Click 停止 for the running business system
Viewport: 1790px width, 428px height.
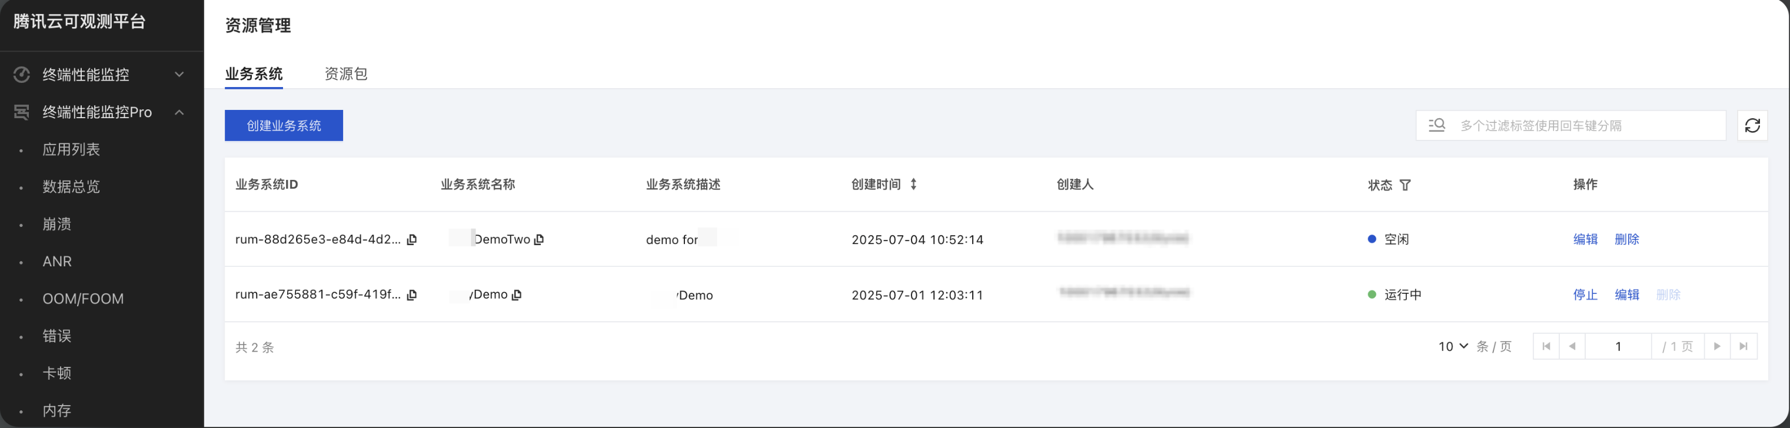1585,295
